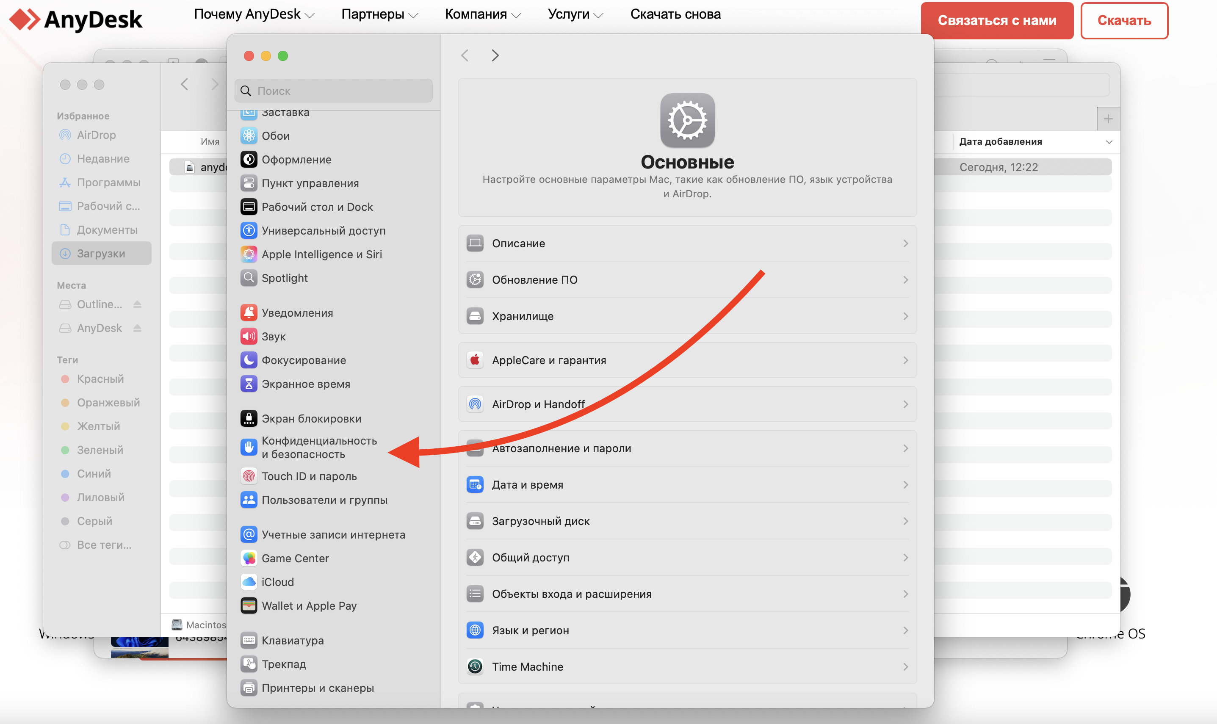Expand Хранилище row chevron
Viewport: 1217px width, 724px height.
(905, 316)
